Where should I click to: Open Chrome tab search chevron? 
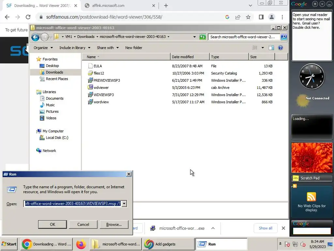(250, 6)
